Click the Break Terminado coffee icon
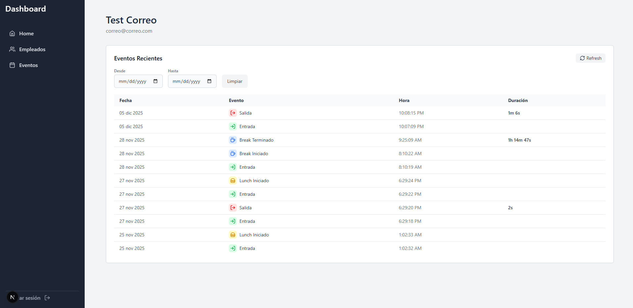 point(232,140)
